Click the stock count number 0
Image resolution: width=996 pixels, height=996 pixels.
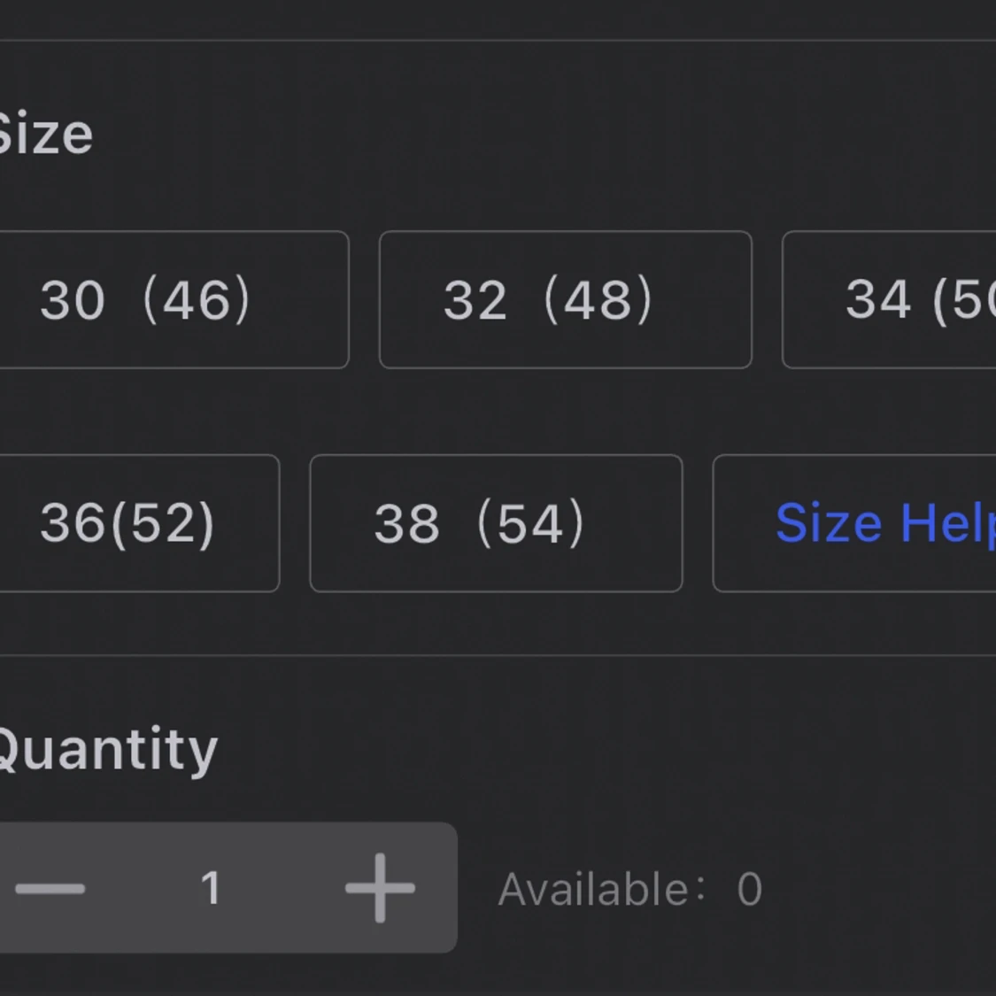pos(750,890)
